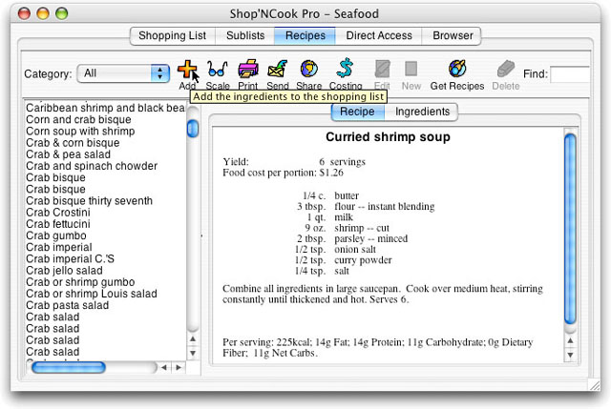
Task: Click the window resize grip corner
Action: pyautogui.click(x=595, y=385)
